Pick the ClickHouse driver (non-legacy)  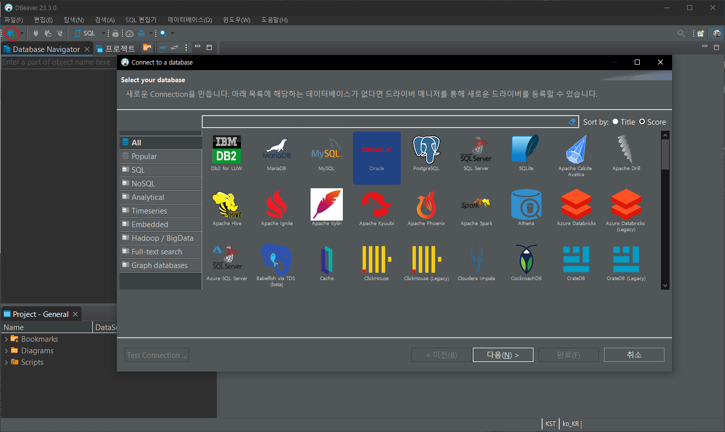pyautogui.click(x=377, y=263)
